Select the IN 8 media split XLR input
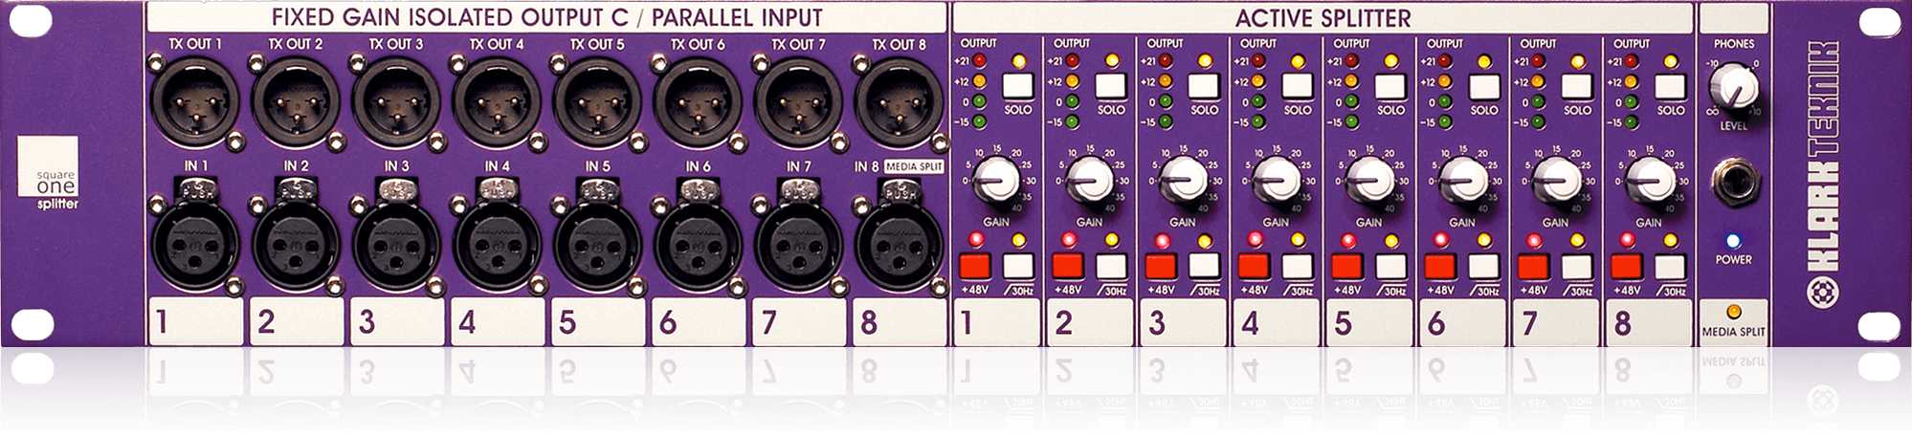Screen dimensions: 1912x436 (898, 241)
